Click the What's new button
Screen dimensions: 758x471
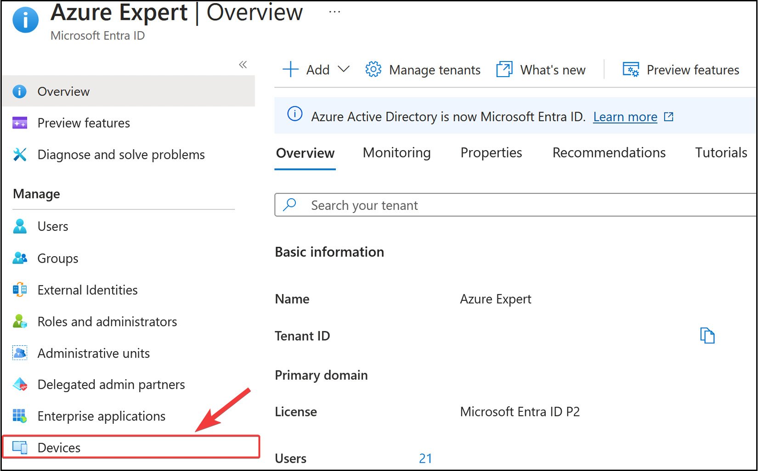click(x=541, y=70)
